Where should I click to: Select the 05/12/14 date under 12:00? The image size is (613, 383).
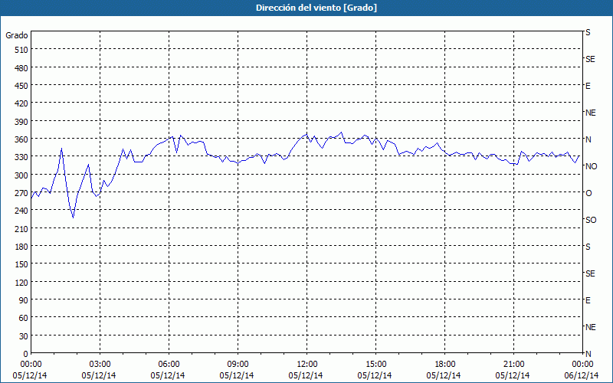pyautogui.click(x=306, y=375)
